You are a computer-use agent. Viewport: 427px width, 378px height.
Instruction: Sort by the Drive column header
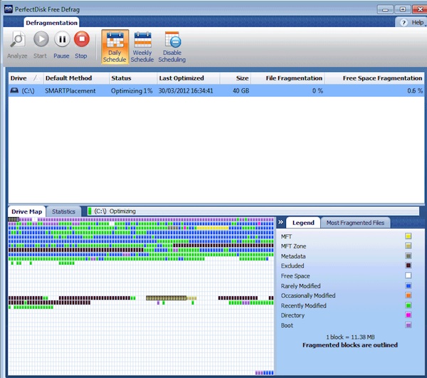tap(25, 78)
